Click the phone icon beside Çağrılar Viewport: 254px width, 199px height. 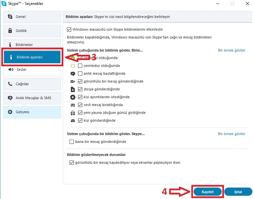[10, 84]
